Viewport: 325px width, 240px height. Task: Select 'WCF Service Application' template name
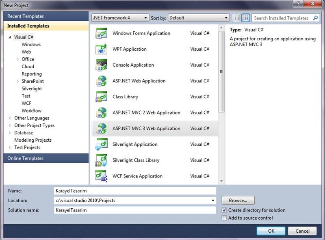137,176
